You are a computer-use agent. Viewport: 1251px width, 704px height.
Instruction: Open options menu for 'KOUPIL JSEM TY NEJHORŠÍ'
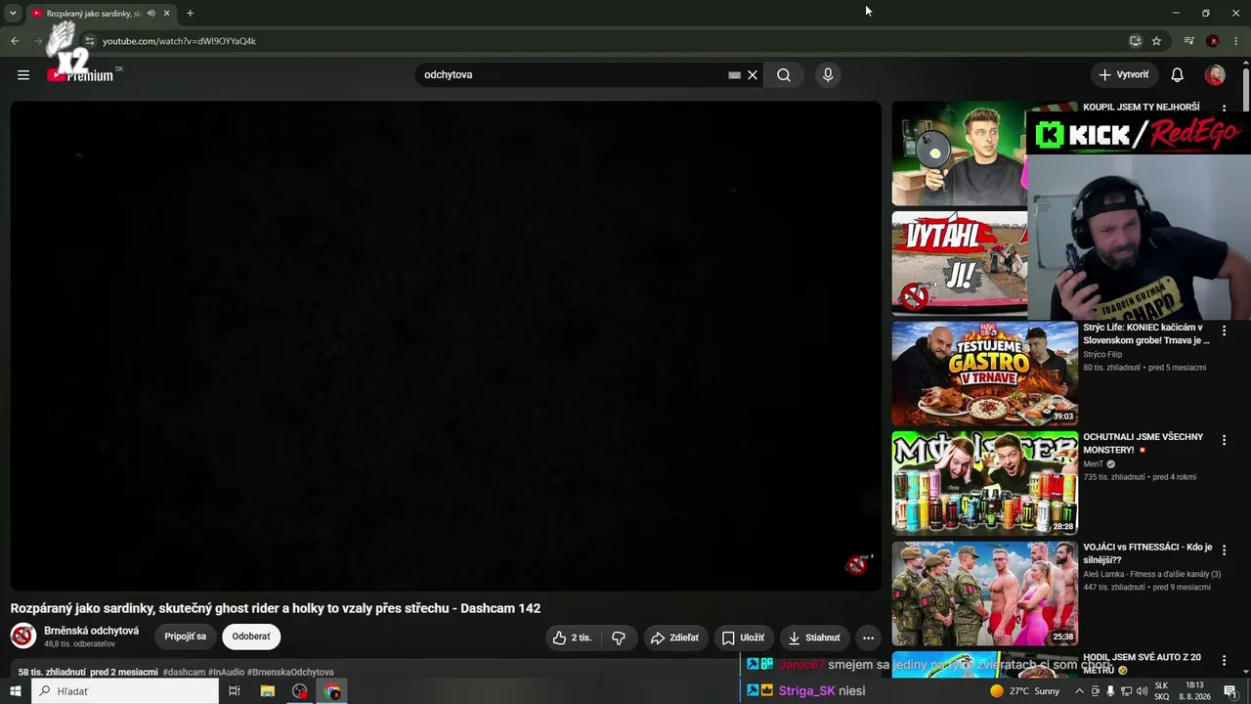click(1224, 110)
